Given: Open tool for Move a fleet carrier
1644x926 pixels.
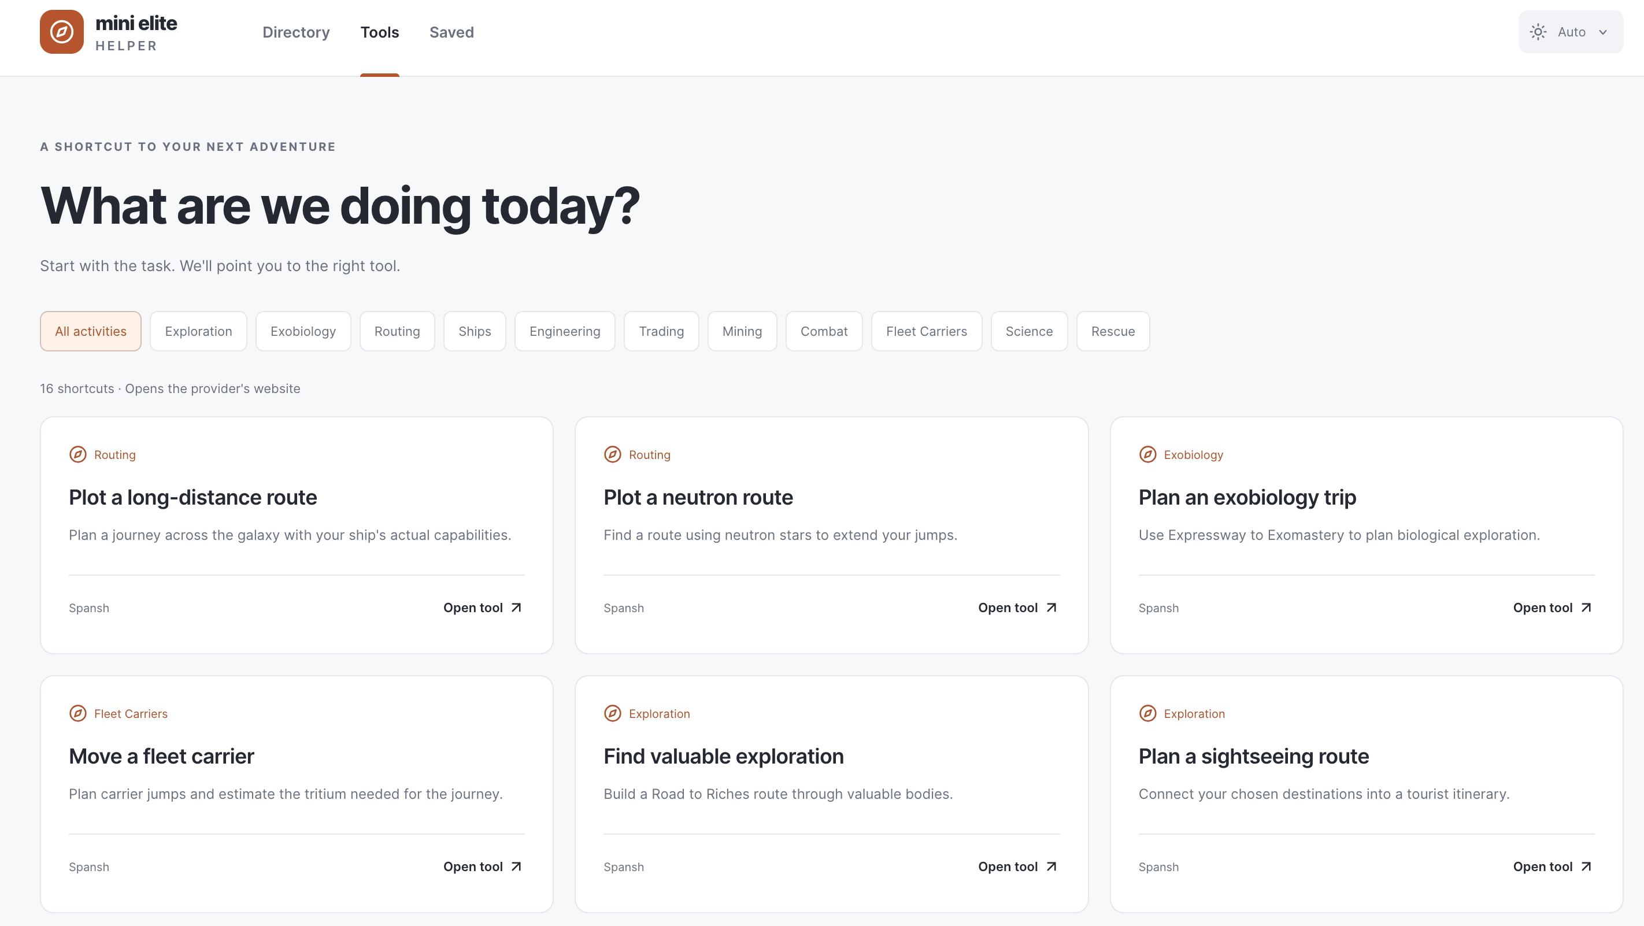Looking at the screenshot, I should click(483, 866).
